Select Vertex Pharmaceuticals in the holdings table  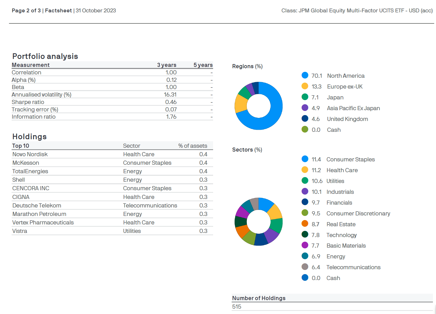tap(43, 222)
